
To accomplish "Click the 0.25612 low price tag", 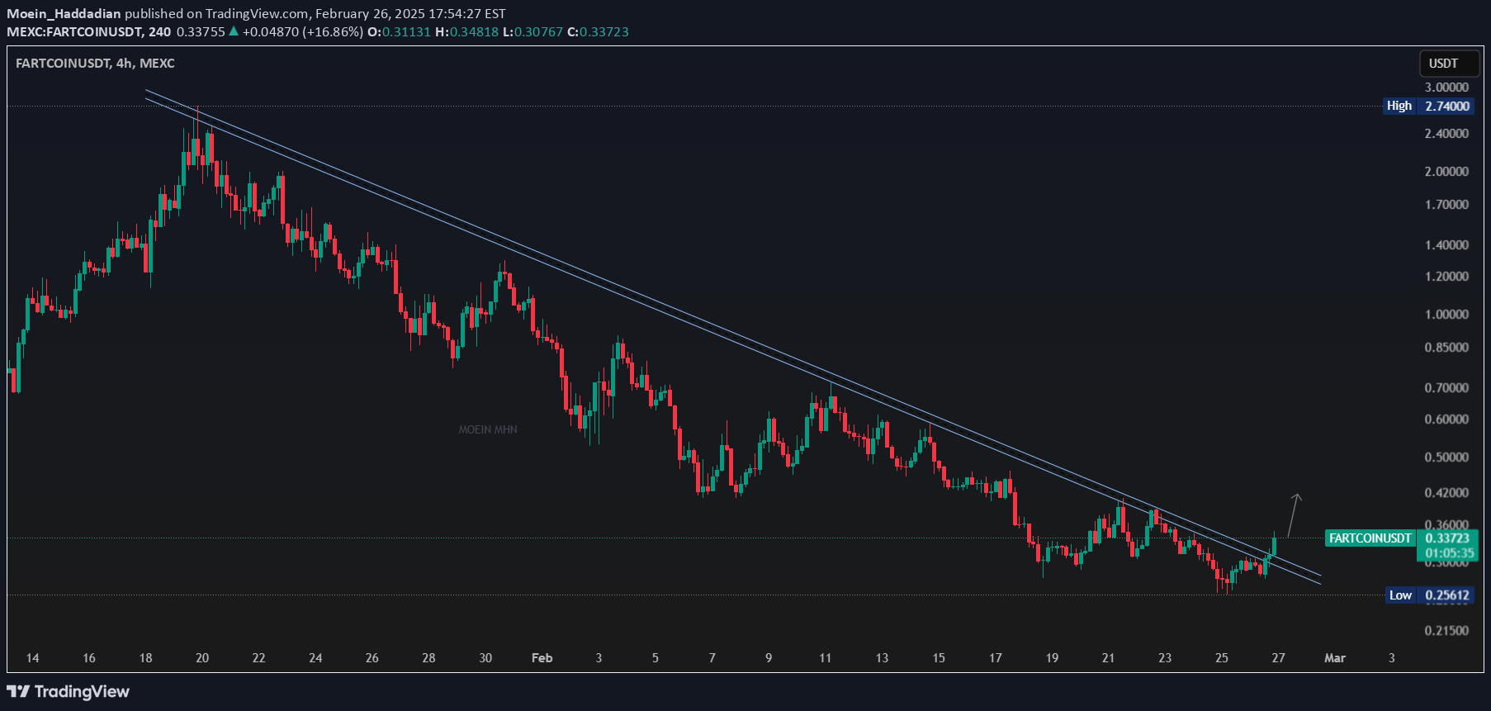I will [1446, 595].
